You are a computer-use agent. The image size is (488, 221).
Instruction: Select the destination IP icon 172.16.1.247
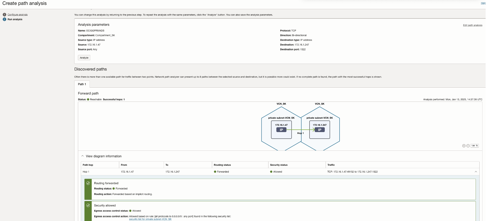[x=320, y=130]
